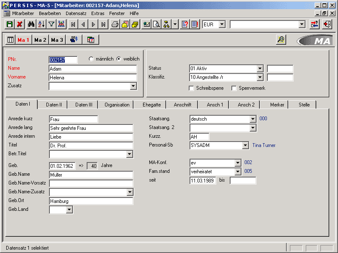This screenshot has height=253, width=338.
Task: Apply the funnel filter icon
Action: tap(51, 25)
